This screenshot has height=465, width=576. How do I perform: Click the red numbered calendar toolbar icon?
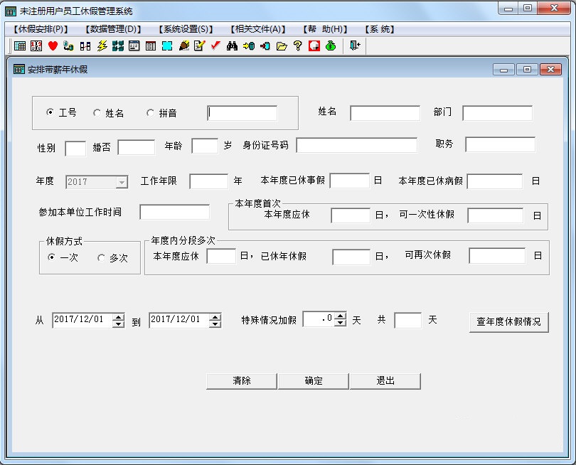(36, 46)
